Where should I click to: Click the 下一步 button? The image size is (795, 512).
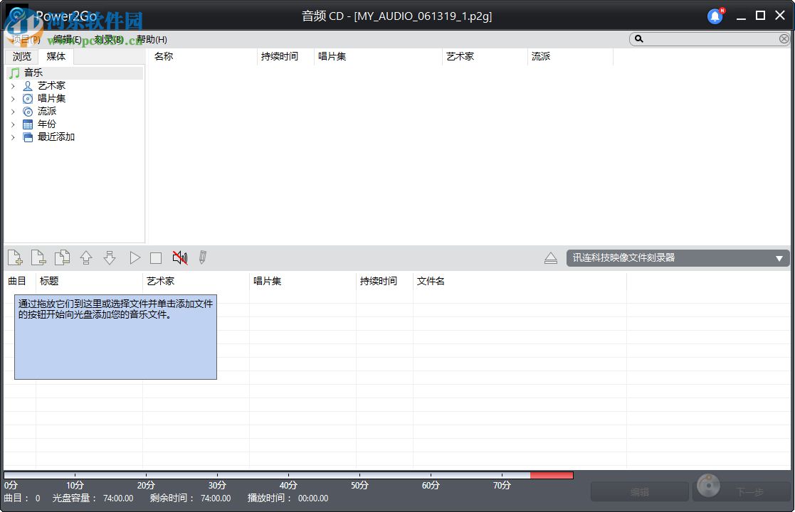747,491
